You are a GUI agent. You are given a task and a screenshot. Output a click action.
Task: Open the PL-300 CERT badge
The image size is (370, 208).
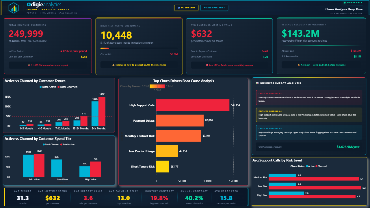pos(187,8)
